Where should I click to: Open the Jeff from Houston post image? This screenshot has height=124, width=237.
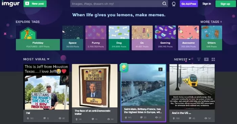[46, 87]
